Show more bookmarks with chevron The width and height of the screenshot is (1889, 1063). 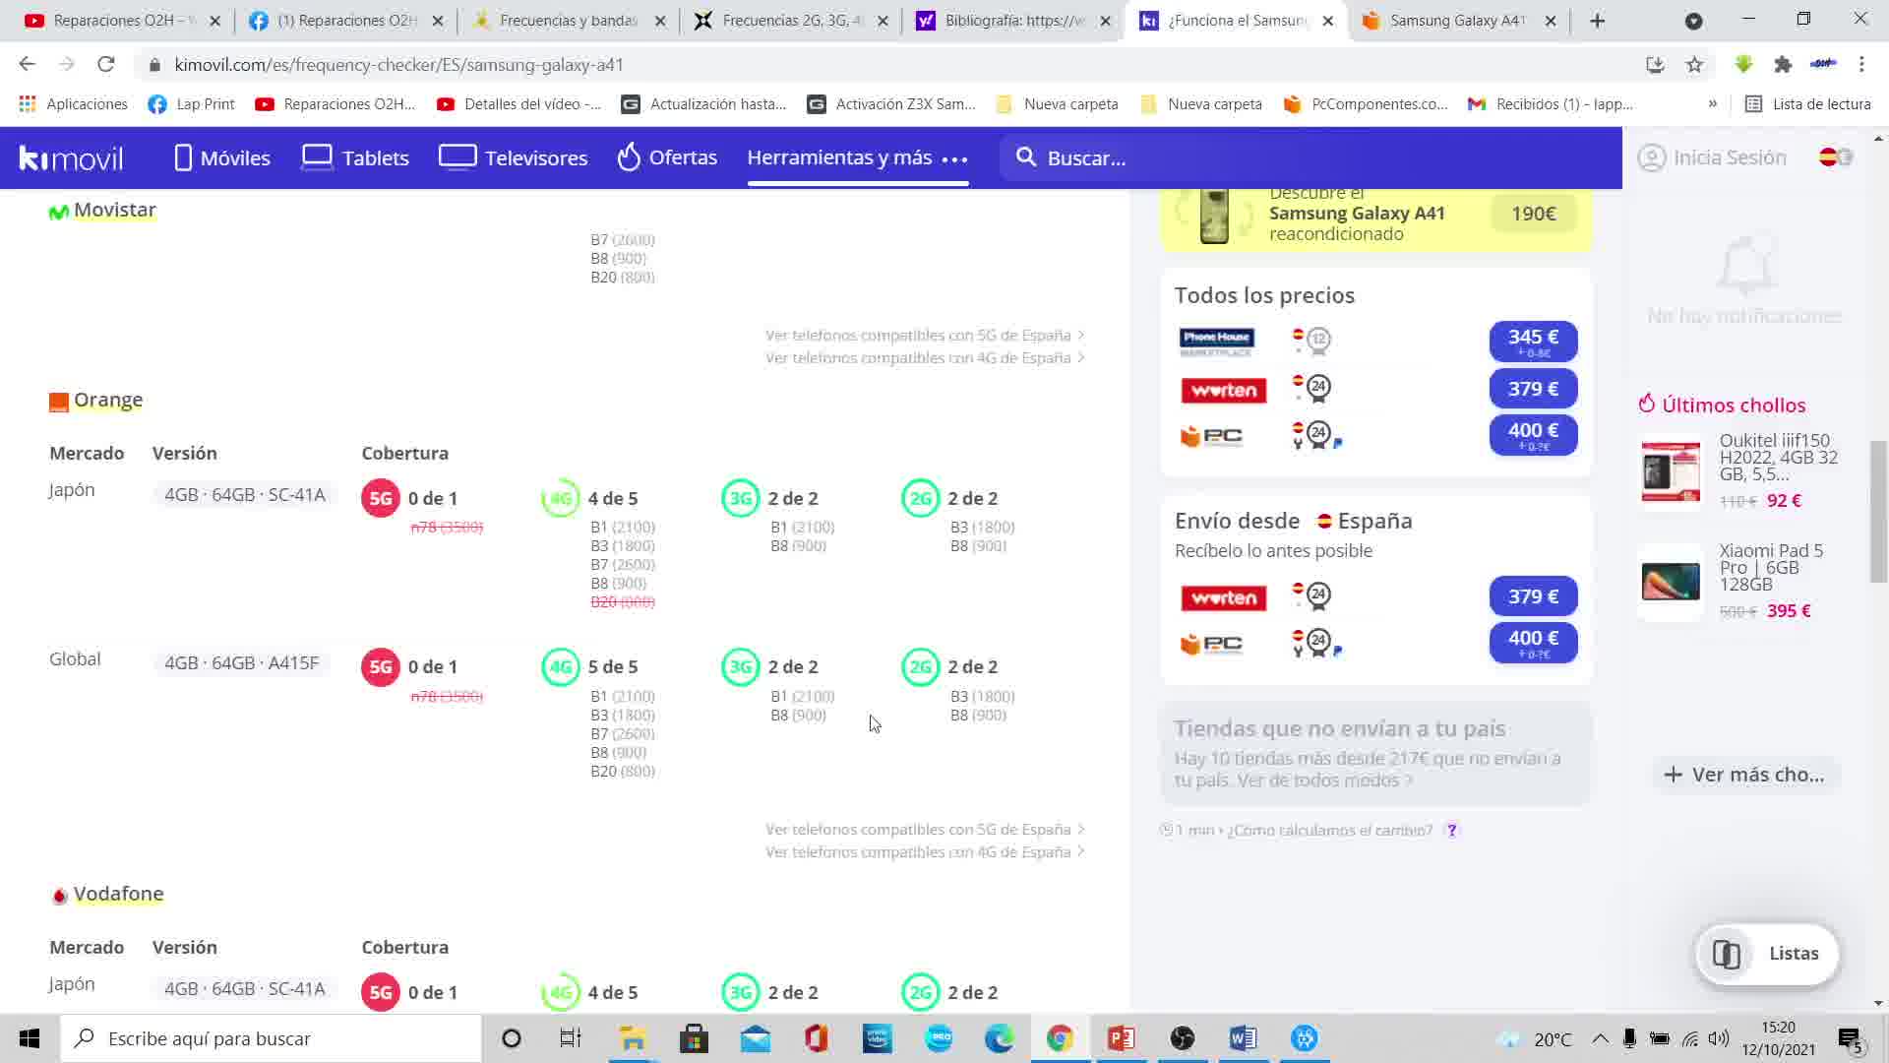tap(1713, 104)
